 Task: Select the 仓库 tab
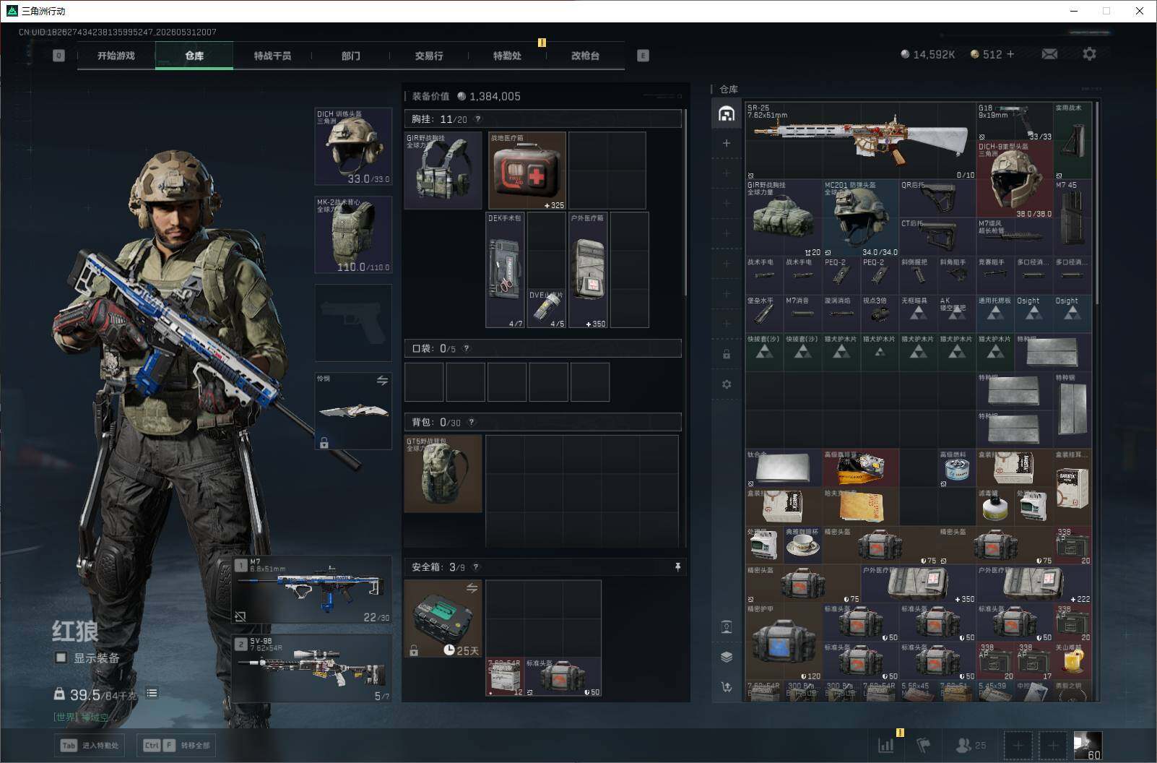[194, 56]
